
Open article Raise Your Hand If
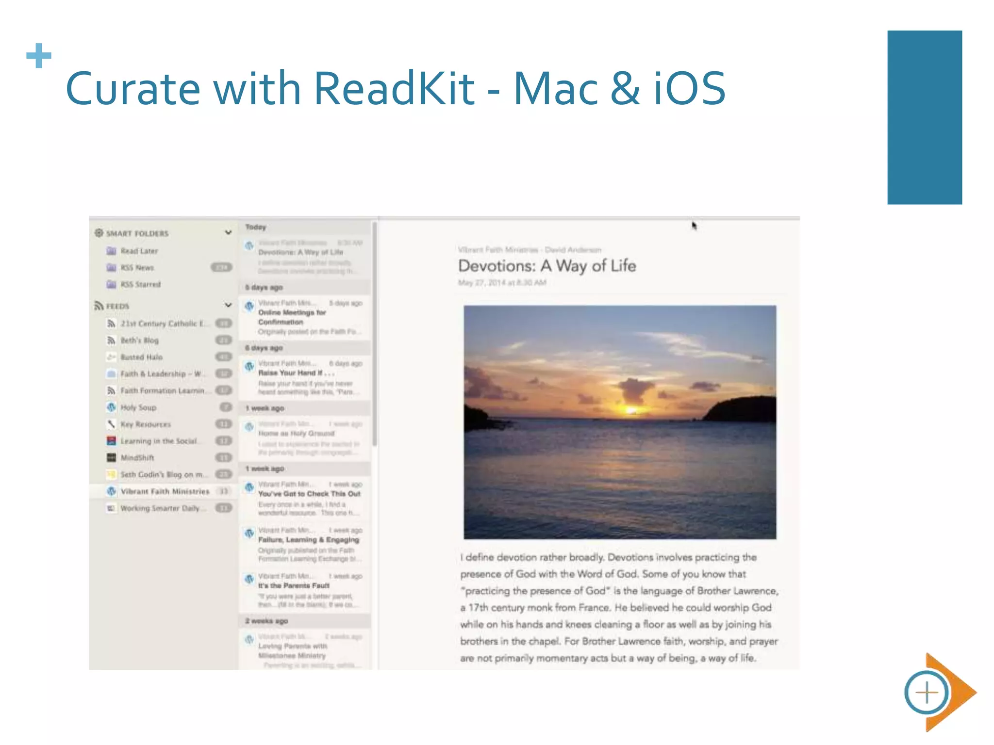(305, 377)
